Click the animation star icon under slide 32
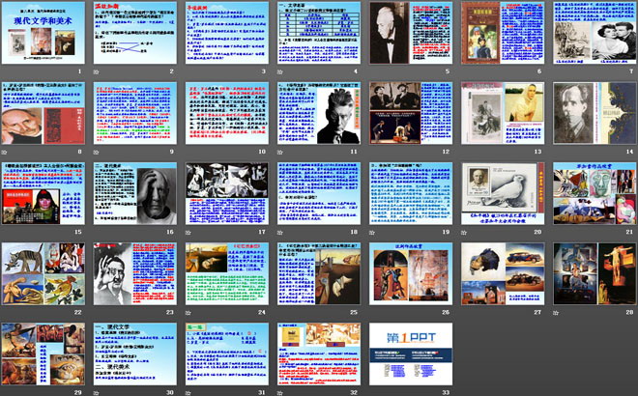Screen dimensions: 638x396 point(280,393)
